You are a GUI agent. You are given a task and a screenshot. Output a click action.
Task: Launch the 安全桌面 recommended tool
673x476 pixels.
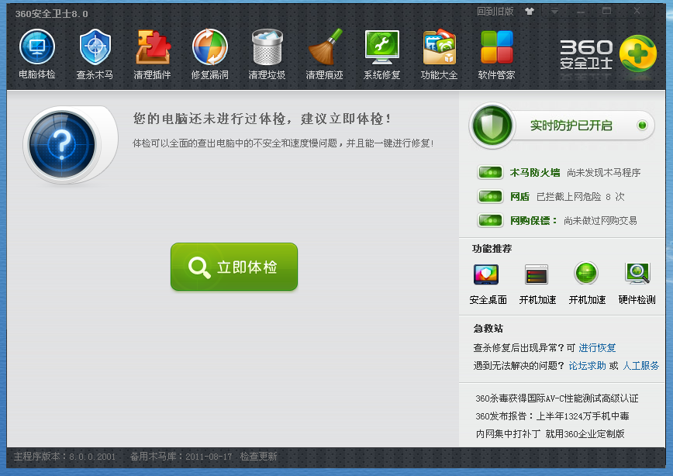point(488,284)
